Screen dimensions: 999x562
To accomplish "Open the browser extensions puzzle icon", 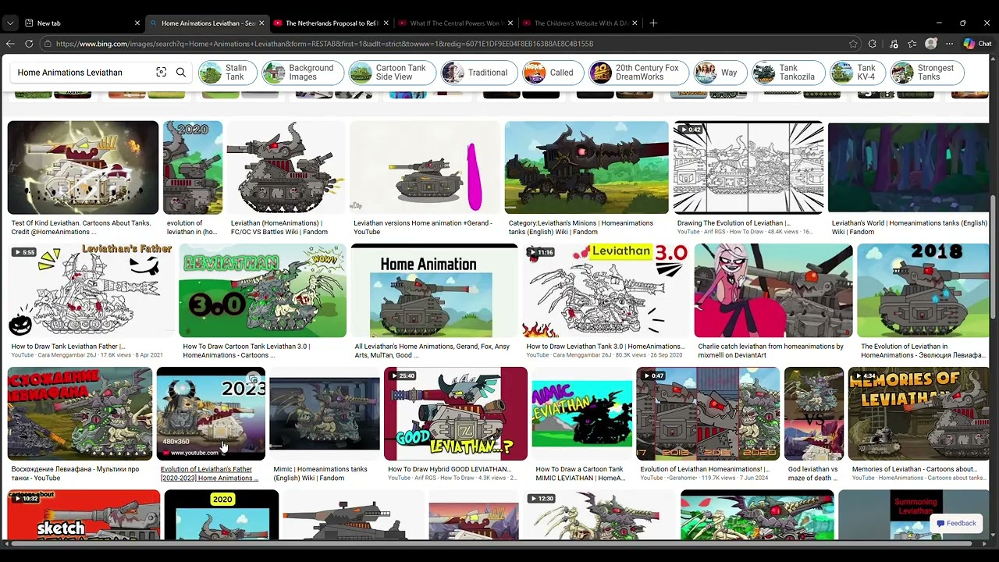I will point(873,44).
